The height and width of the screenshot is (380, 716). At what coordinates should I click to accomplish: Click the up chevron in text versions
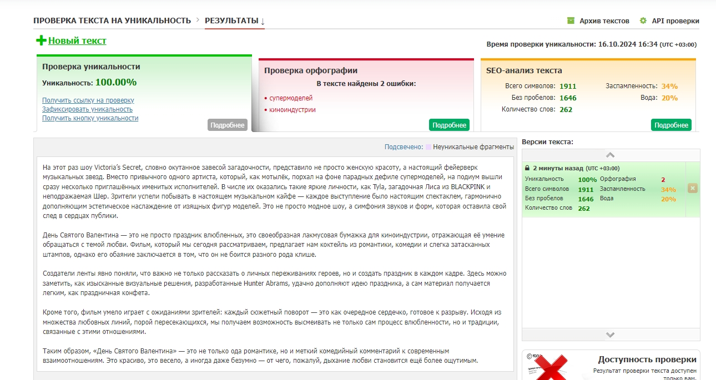(x=610, y=155)
